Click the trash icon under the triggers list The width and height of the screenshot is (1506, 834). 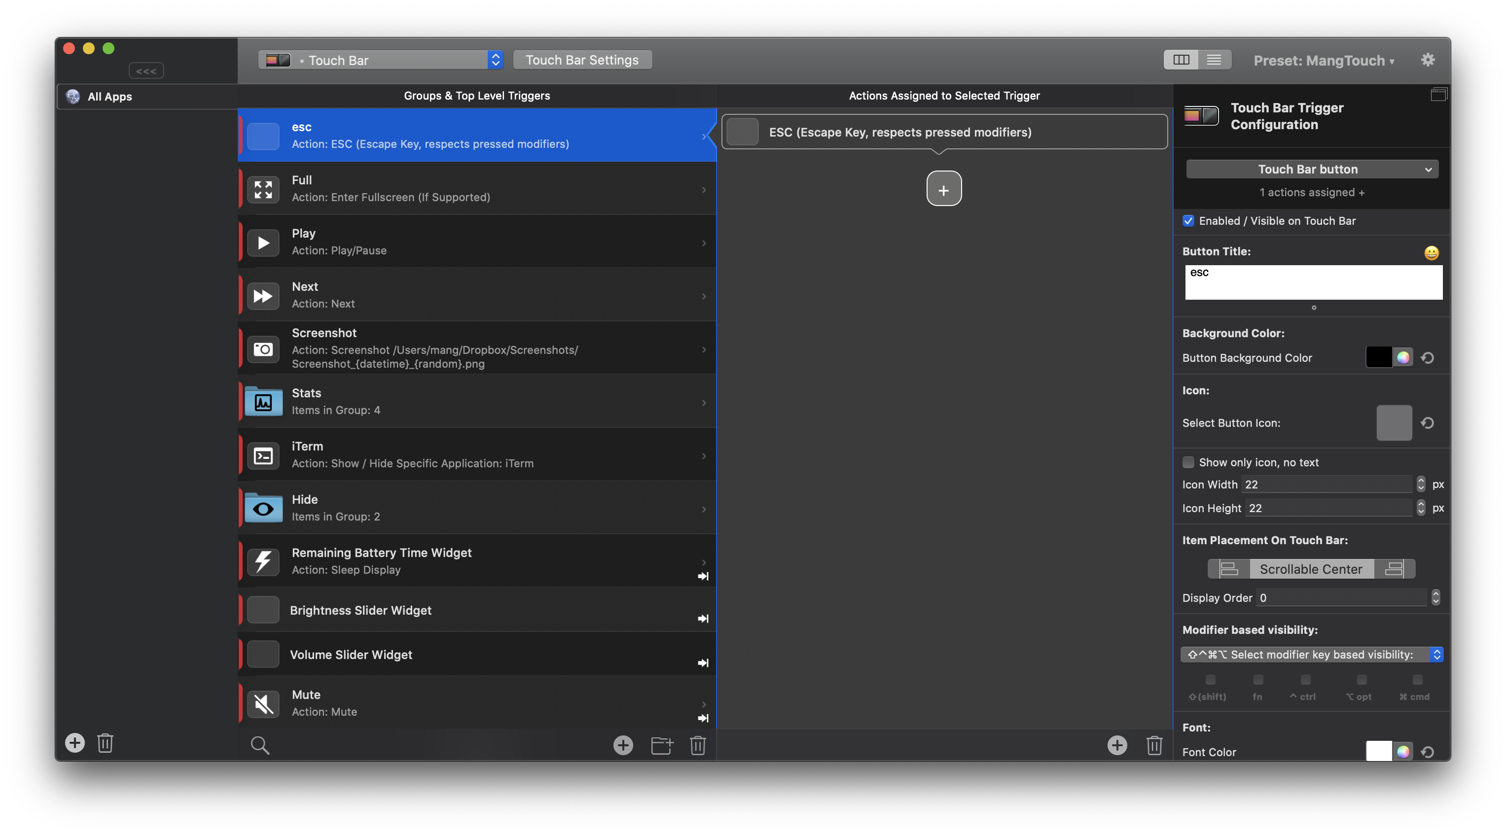pyautogui.click(x=697, y=745)
